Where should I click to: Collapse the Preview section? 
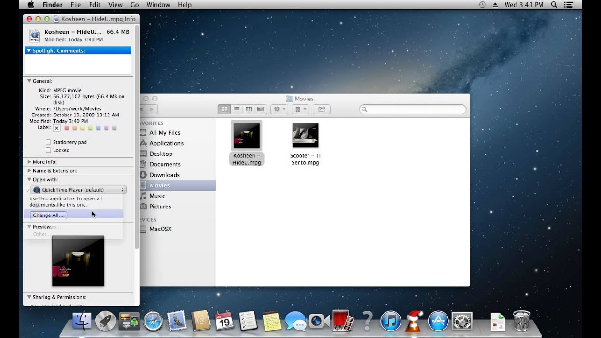(29, 227)
